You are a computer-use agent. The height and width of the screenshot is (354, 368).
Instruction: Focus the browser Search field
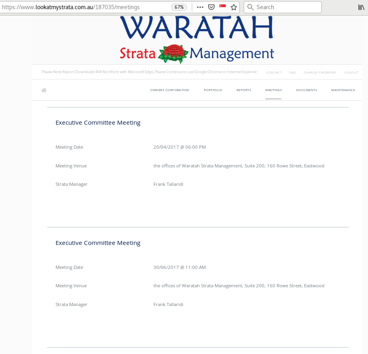tap(282, 7)
